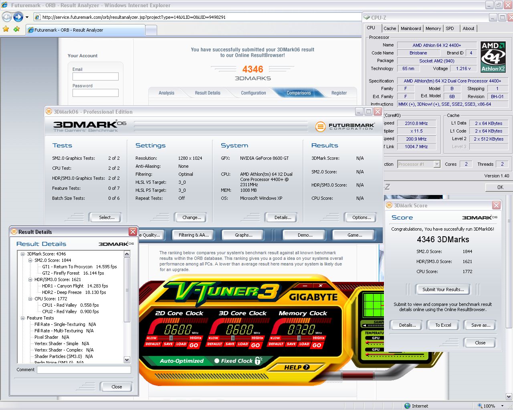This screenshot has width=513, height=410.
Task: Click the To Excel button
Action: pos(443,325)
